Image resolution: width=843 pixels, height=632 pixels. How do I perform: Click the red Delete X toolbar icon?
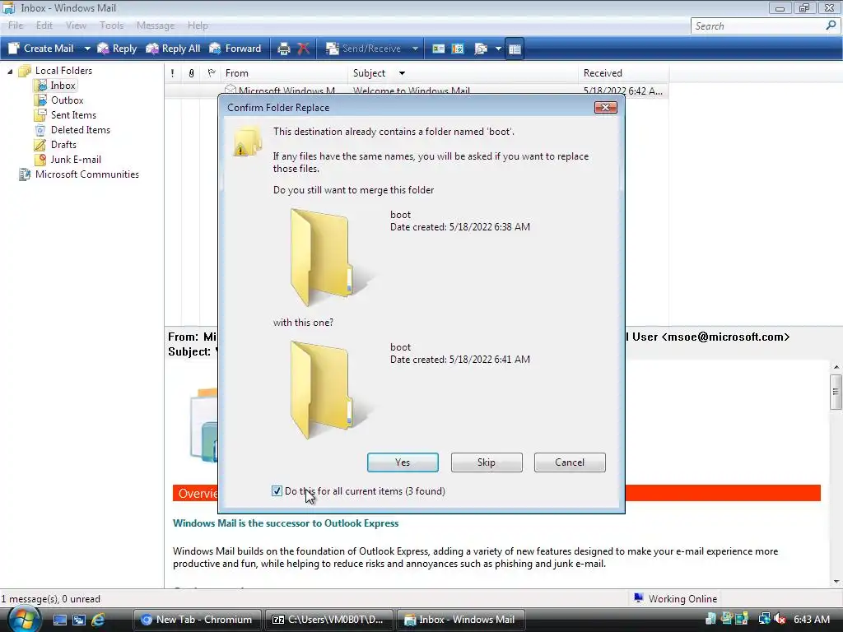tap(303, 49)
